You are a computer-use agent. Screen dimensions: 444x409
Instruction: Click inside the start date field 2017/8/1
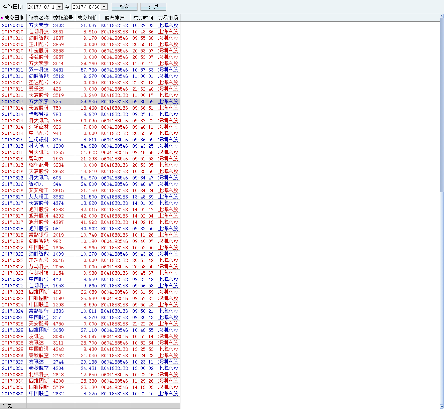(x=41, y=7)
